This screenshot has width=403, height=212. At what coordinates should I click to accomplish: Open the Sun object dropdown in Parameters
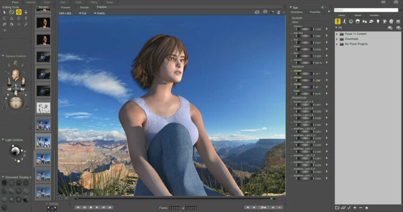pyautogui.click(x=291, y=7)
